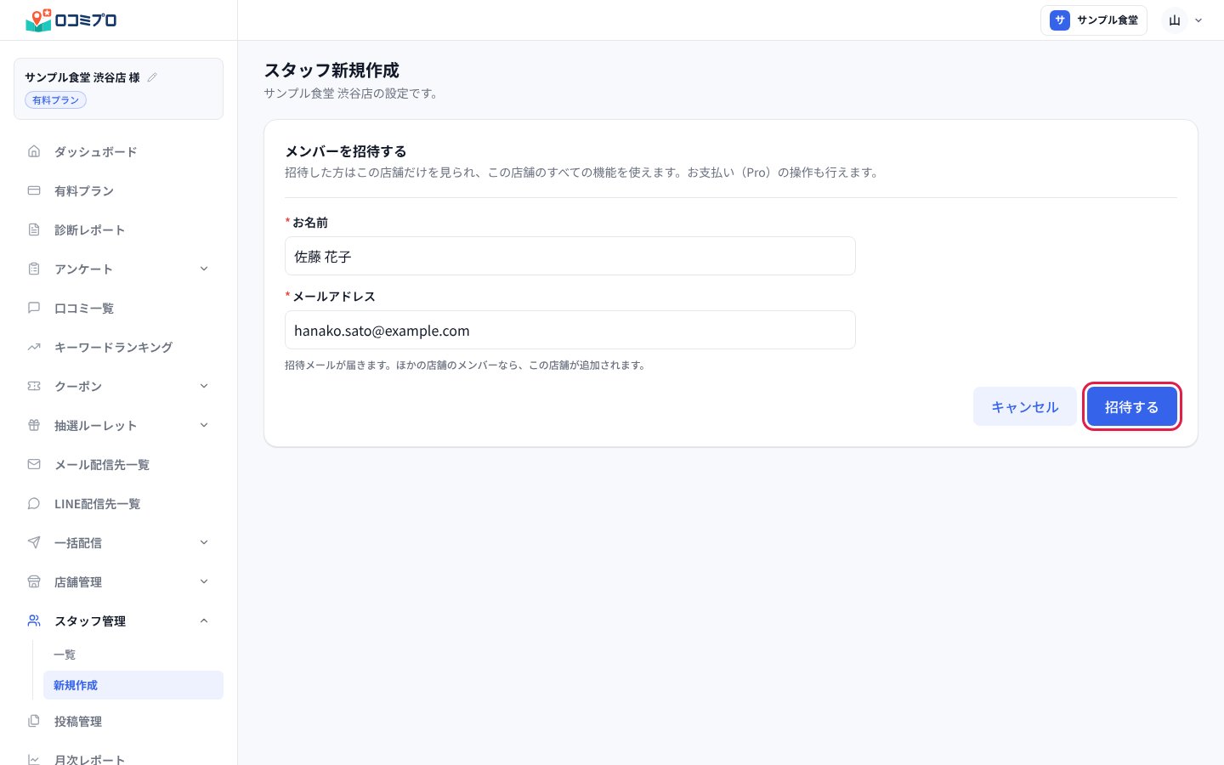This screenshot has height=765, width=1224.
Task: Expand the アンケート submenu chevron
Action: tap(204, 269)
